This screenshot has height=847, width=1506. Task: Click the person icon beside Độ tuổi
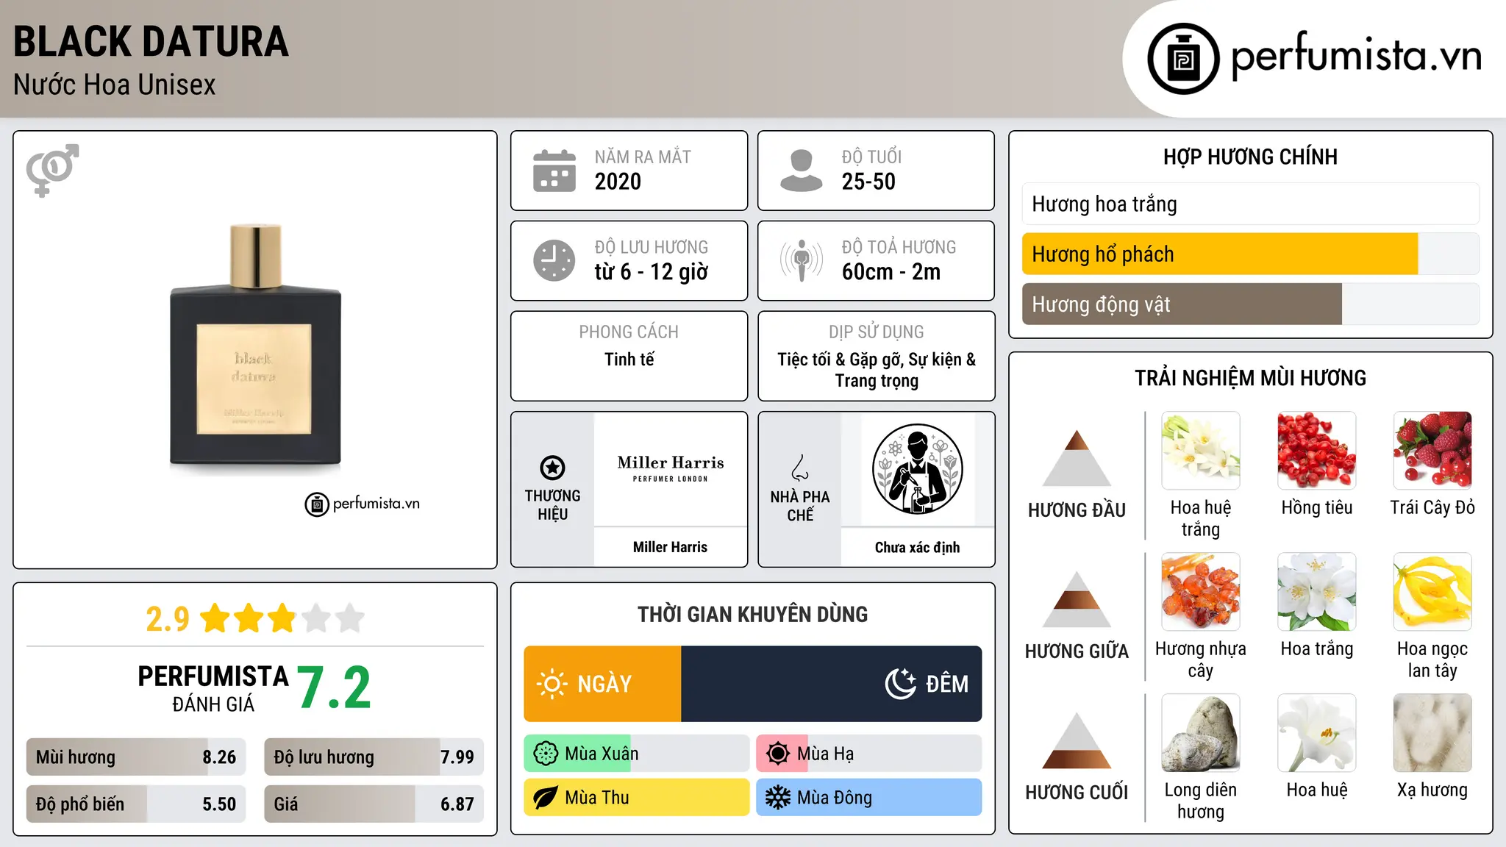click(801, 171)
